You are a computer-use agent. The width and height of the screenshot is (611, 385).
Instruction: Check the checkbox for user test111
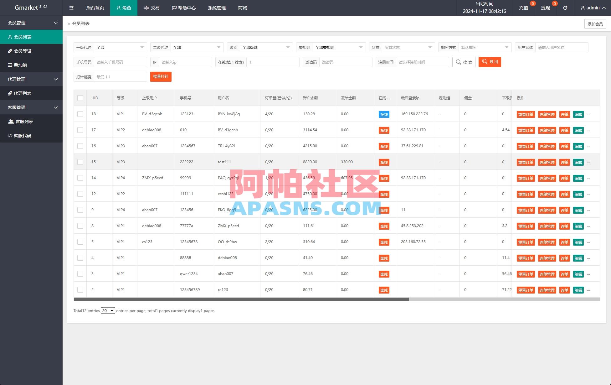tap(80, 162)
